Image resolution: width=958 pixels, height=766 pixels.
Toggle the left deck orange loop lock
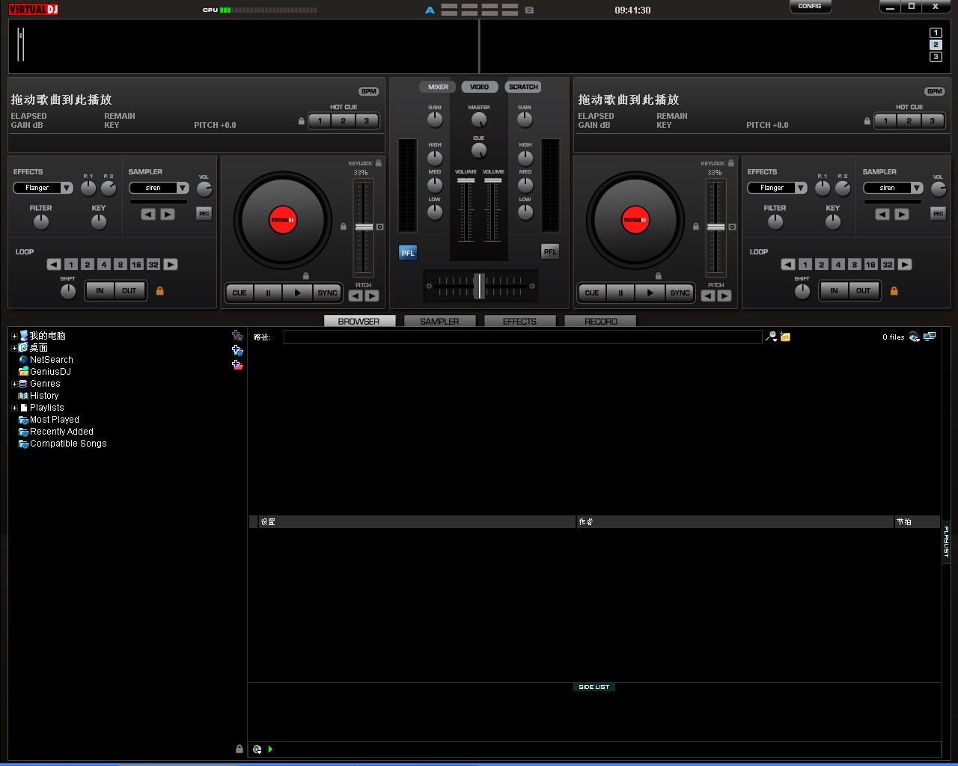click(x=159, y=291)
